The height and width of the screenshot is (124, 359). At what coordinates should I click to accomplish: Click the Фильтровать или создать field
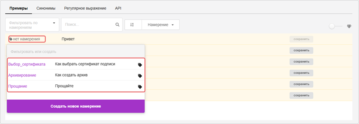[x=76, y=52]
